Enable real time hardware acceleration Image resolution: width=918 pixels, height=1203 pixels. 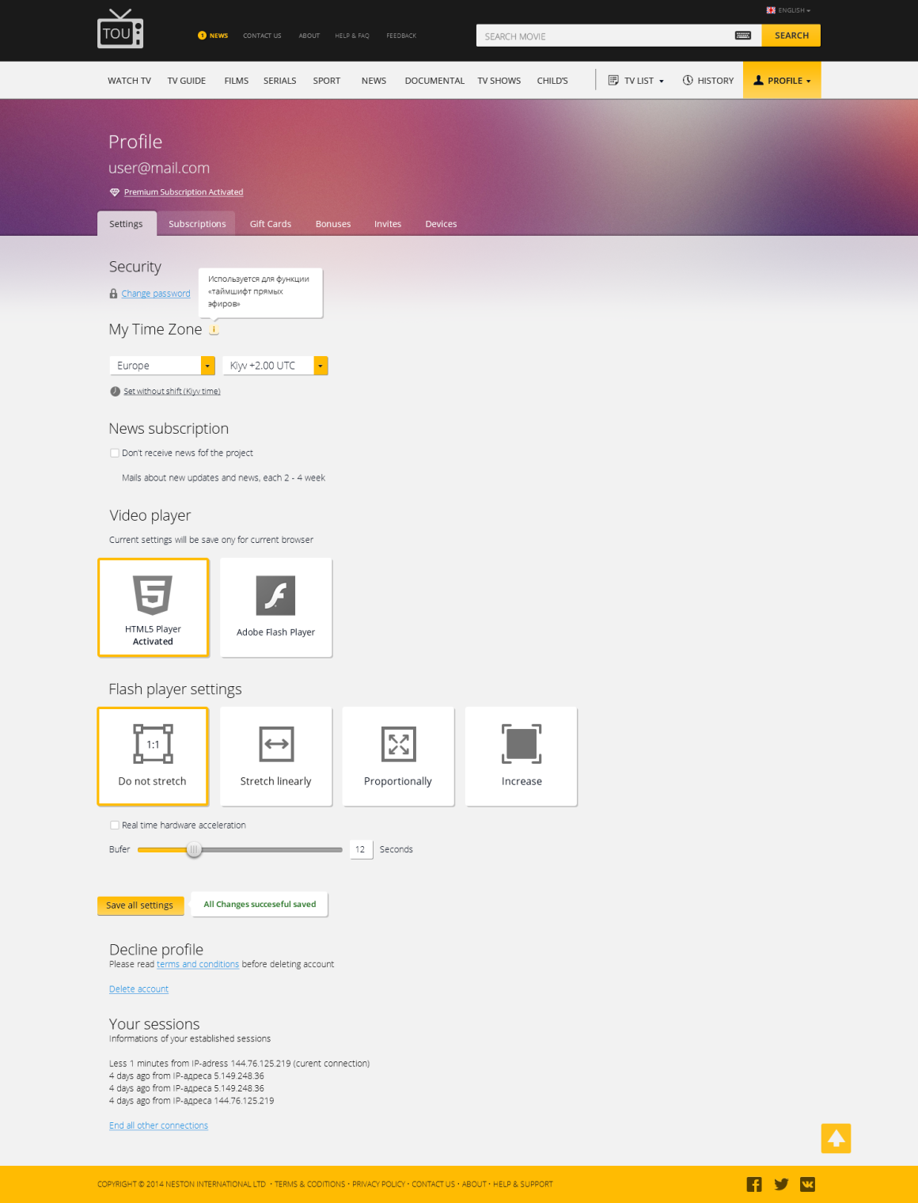115,825
